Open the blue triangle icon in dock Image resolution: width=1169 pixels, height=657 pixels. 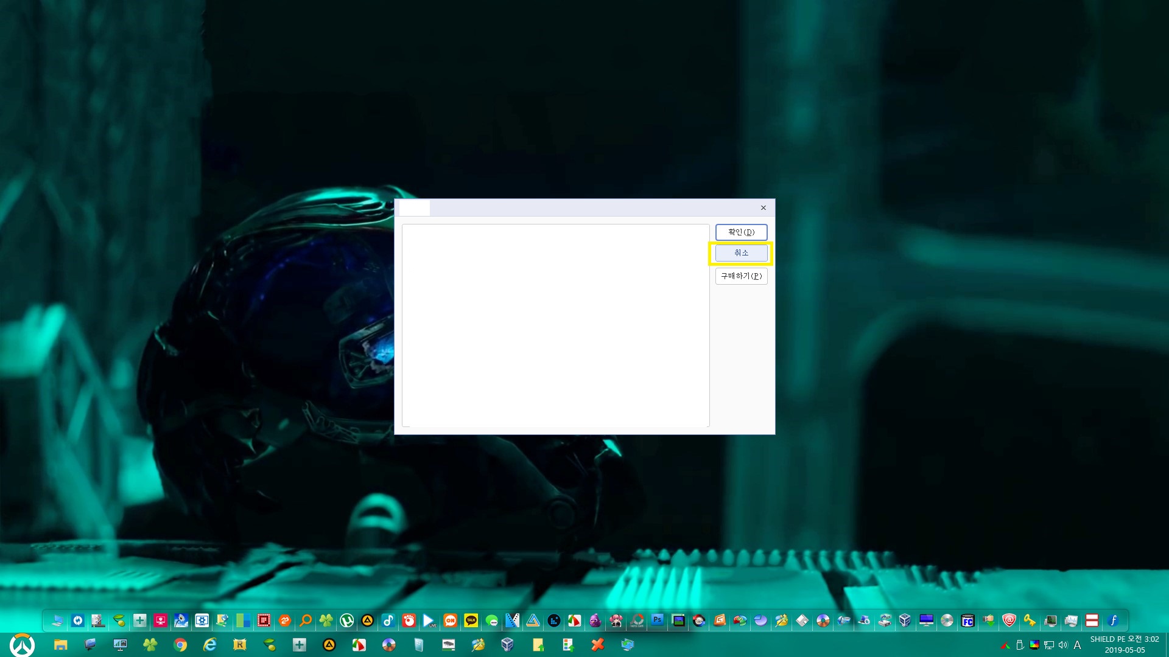point(533,620)
